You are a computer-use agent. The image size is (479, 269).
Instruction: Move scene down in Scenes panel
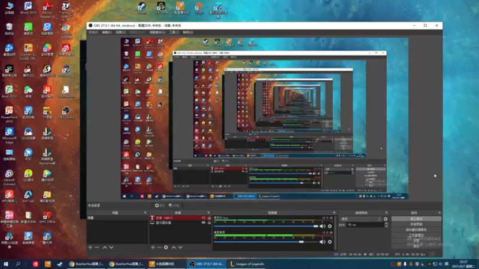pos(111,247)
